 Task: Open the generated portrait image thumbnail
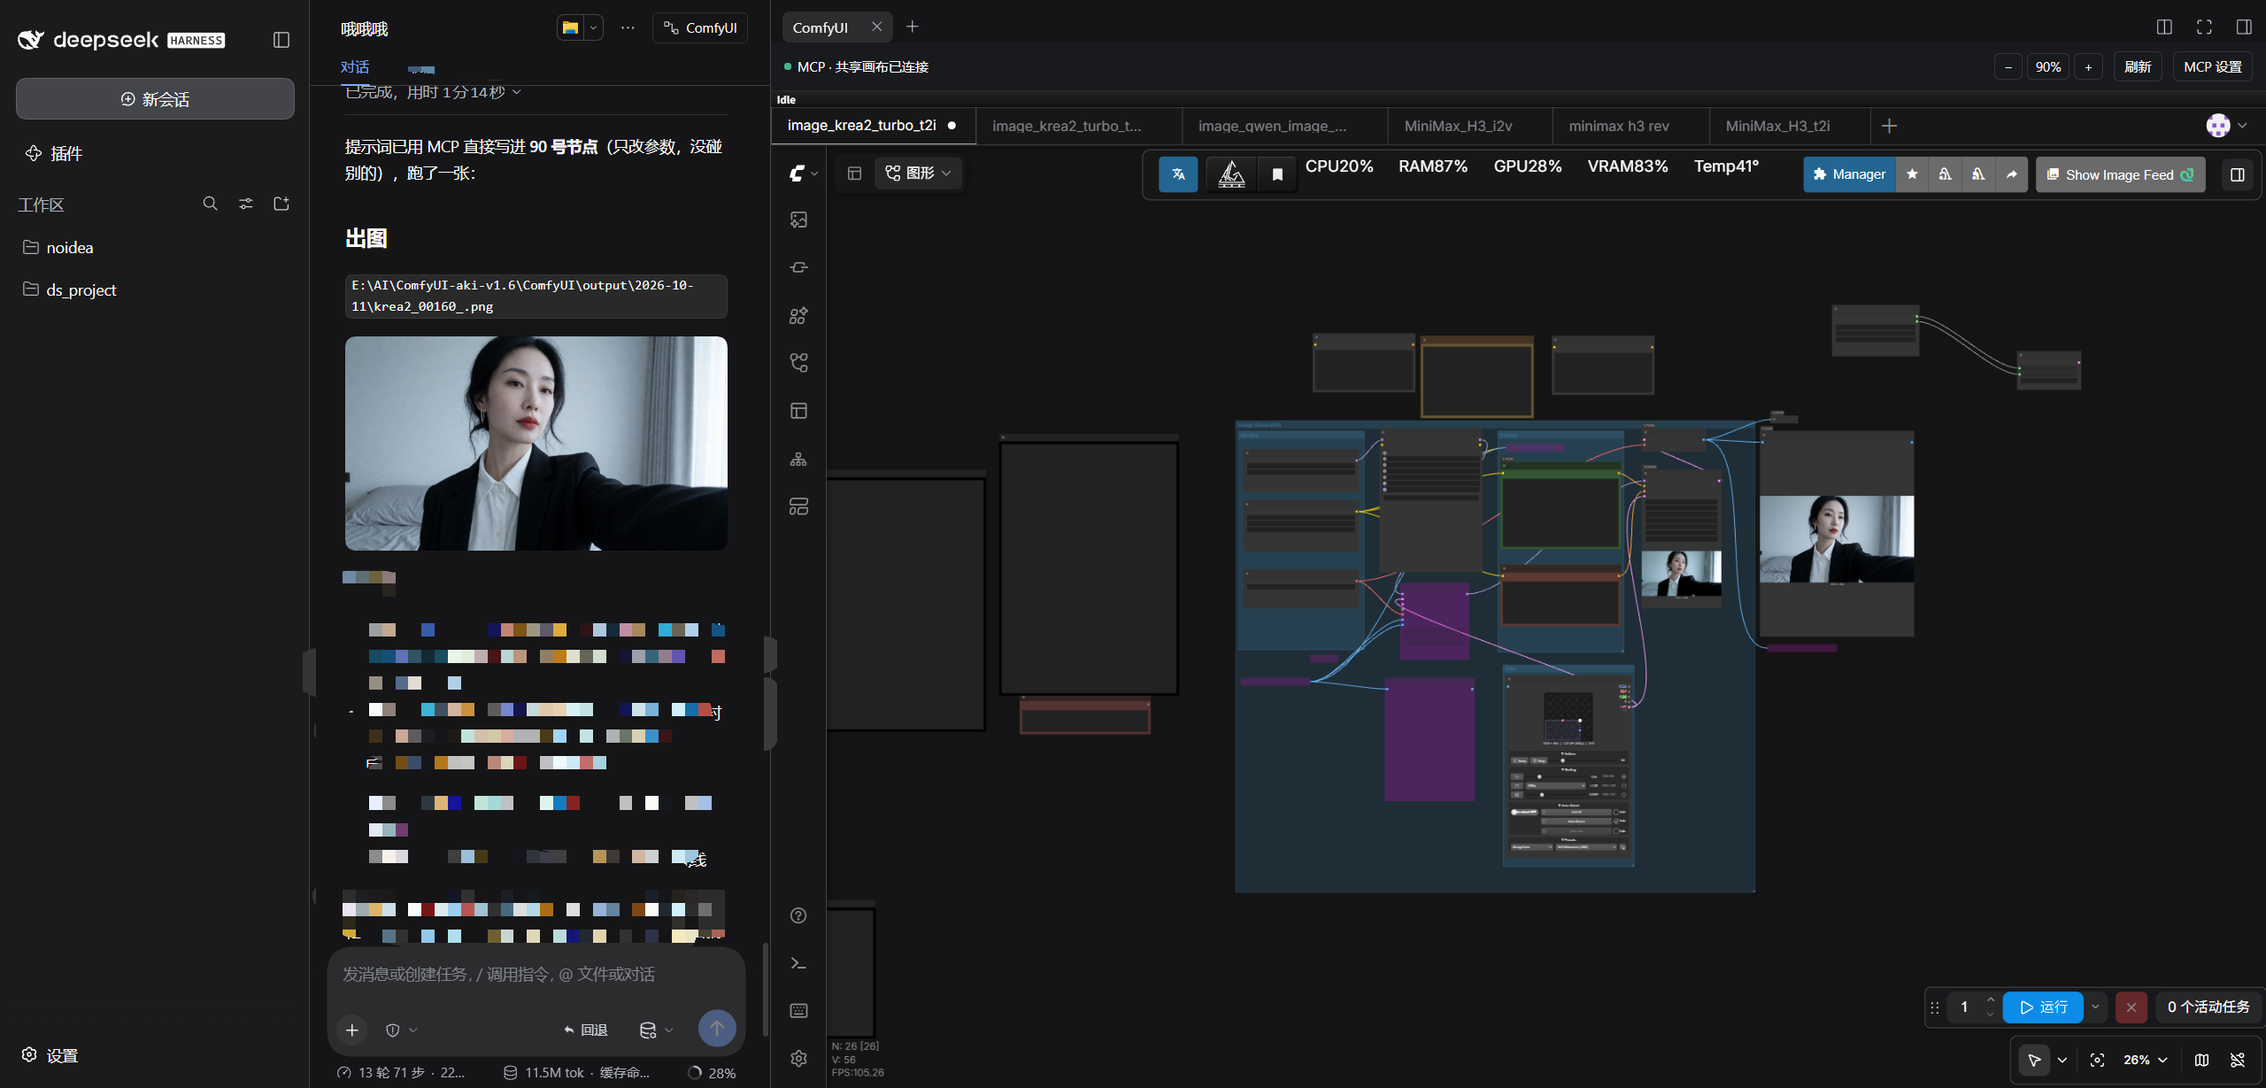[x=536, y=443]
